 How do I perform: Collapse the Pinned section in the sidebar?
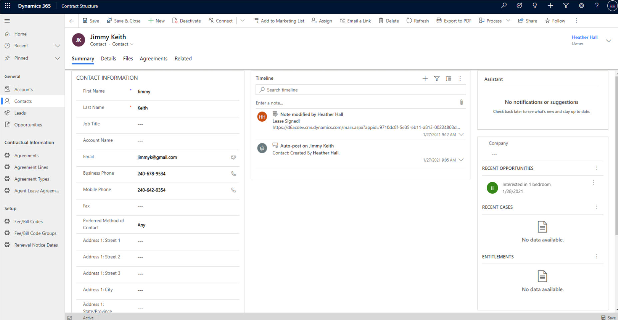(x=57, y=58)
